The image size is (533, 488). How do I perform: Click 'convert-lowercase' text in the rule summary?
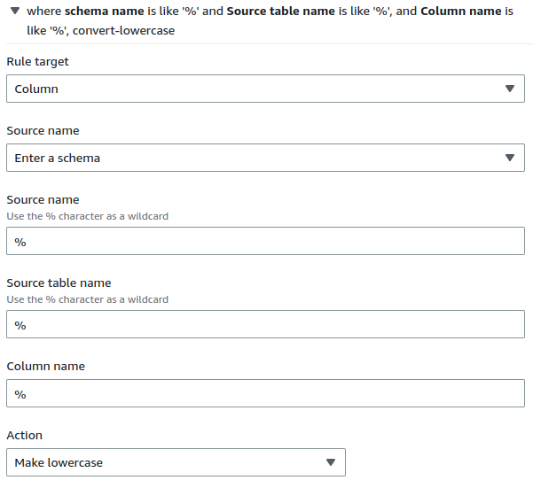click(x=128, y=30)
